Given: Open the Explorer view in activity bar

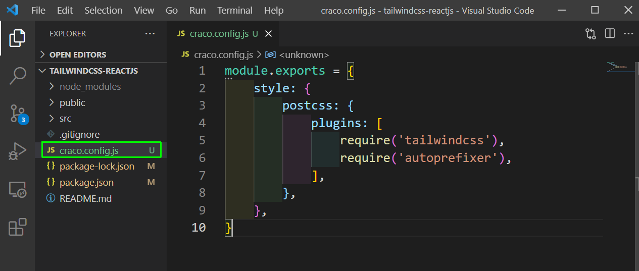Looking at the screenshot, I should click(17, 38).
